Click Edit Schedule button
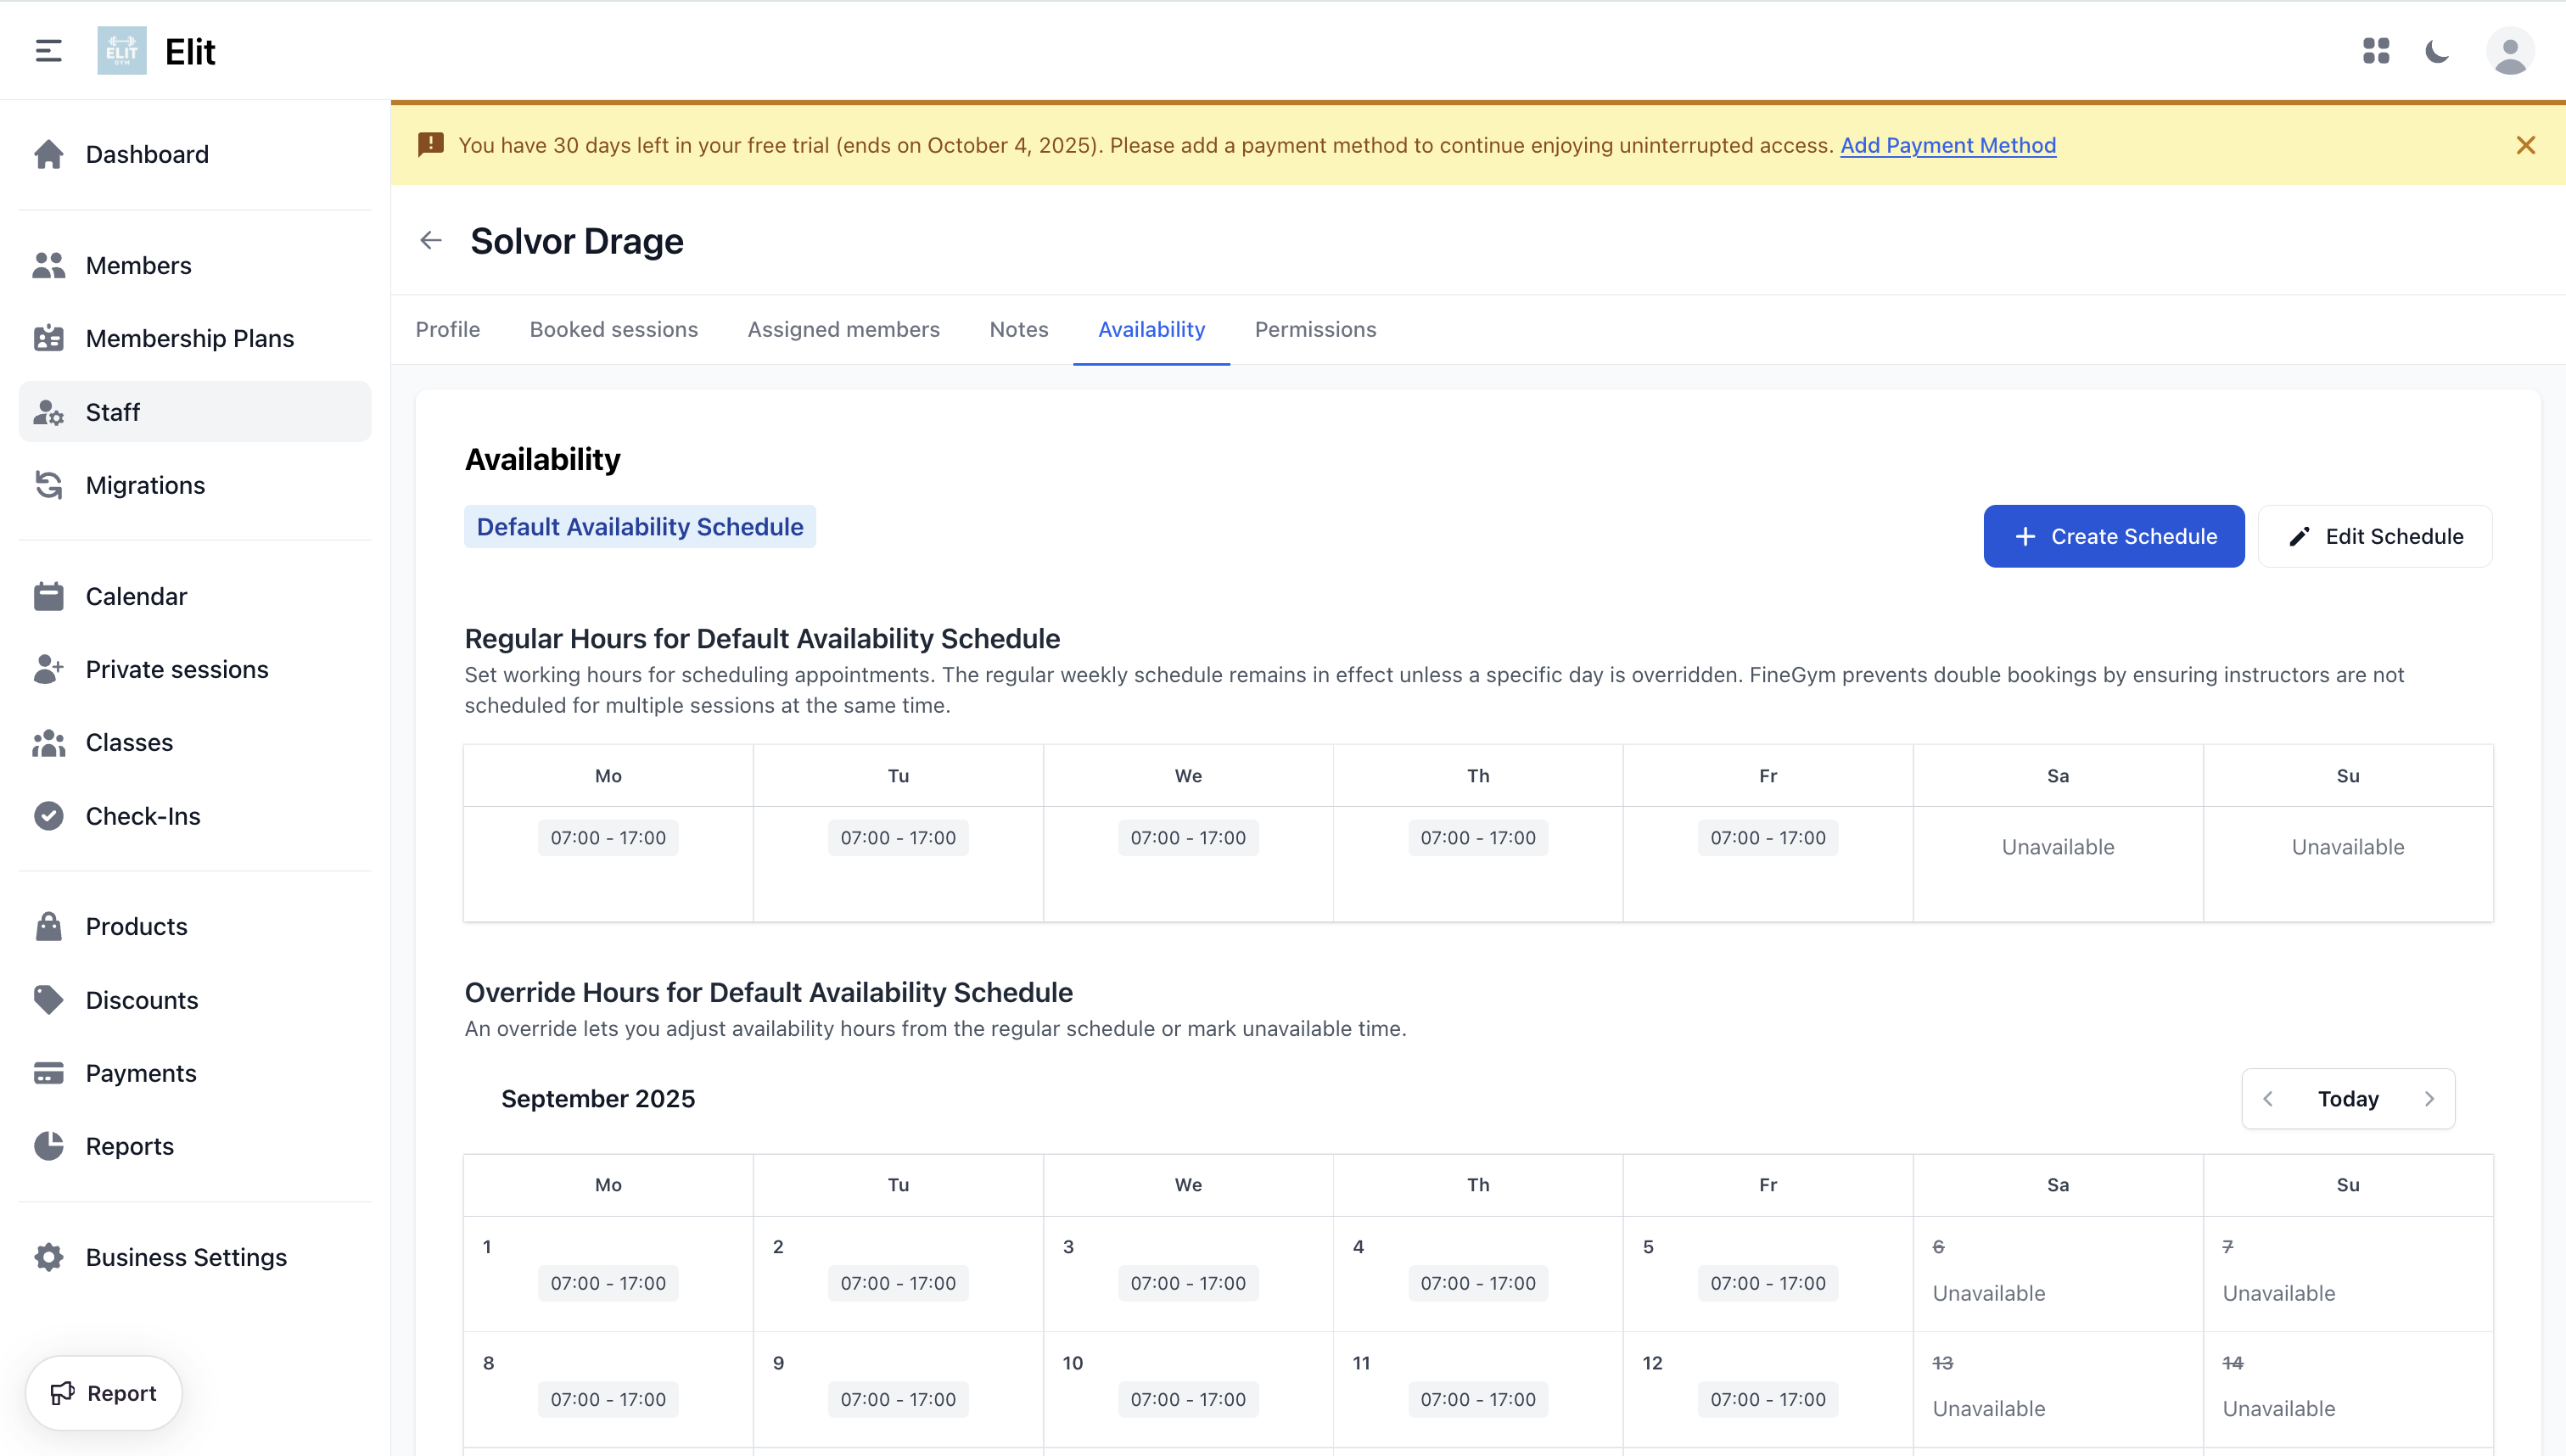The image size is (2566, 1456). click(x=2375, y=536)
